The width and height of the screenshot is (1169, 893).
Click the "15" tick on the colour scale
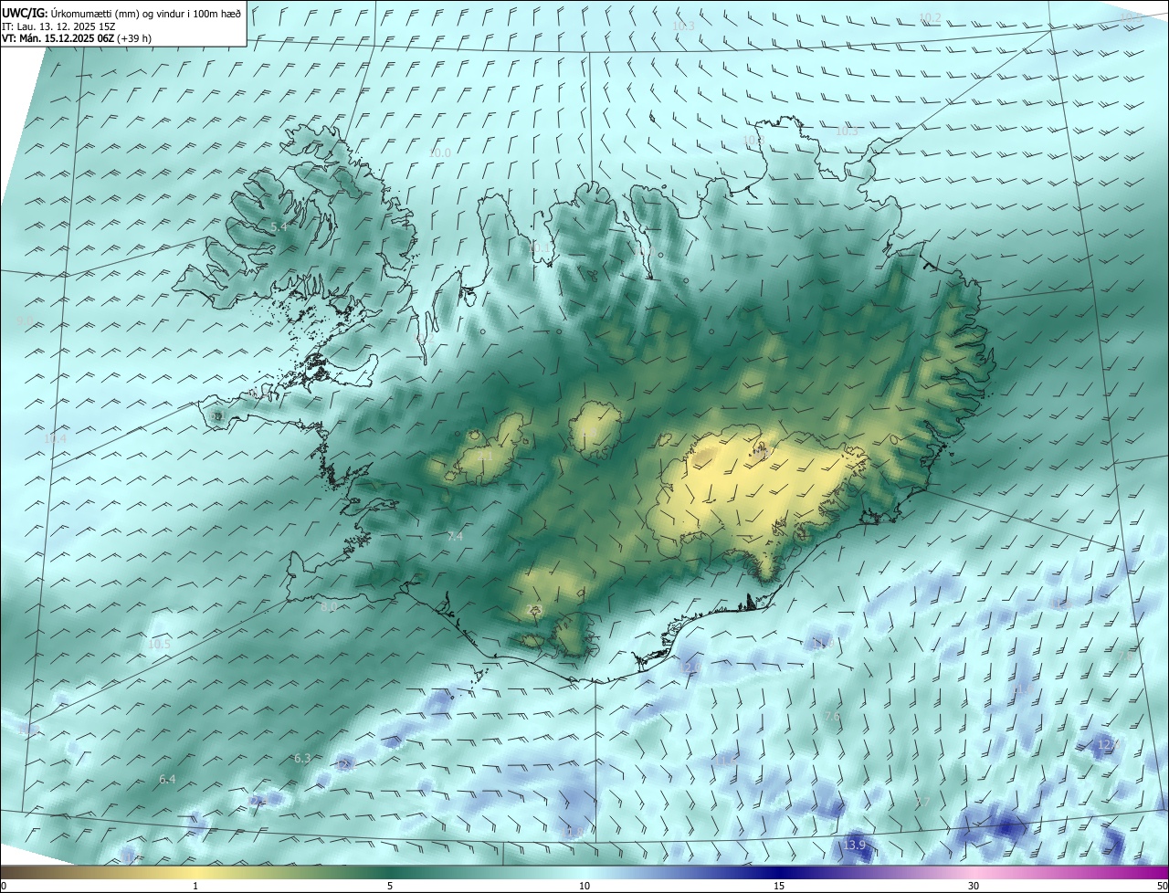click(x=779, y=886)
